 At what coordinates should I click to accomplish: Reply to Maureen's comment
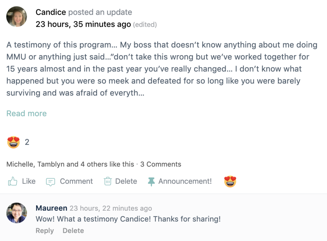[45, 230]
